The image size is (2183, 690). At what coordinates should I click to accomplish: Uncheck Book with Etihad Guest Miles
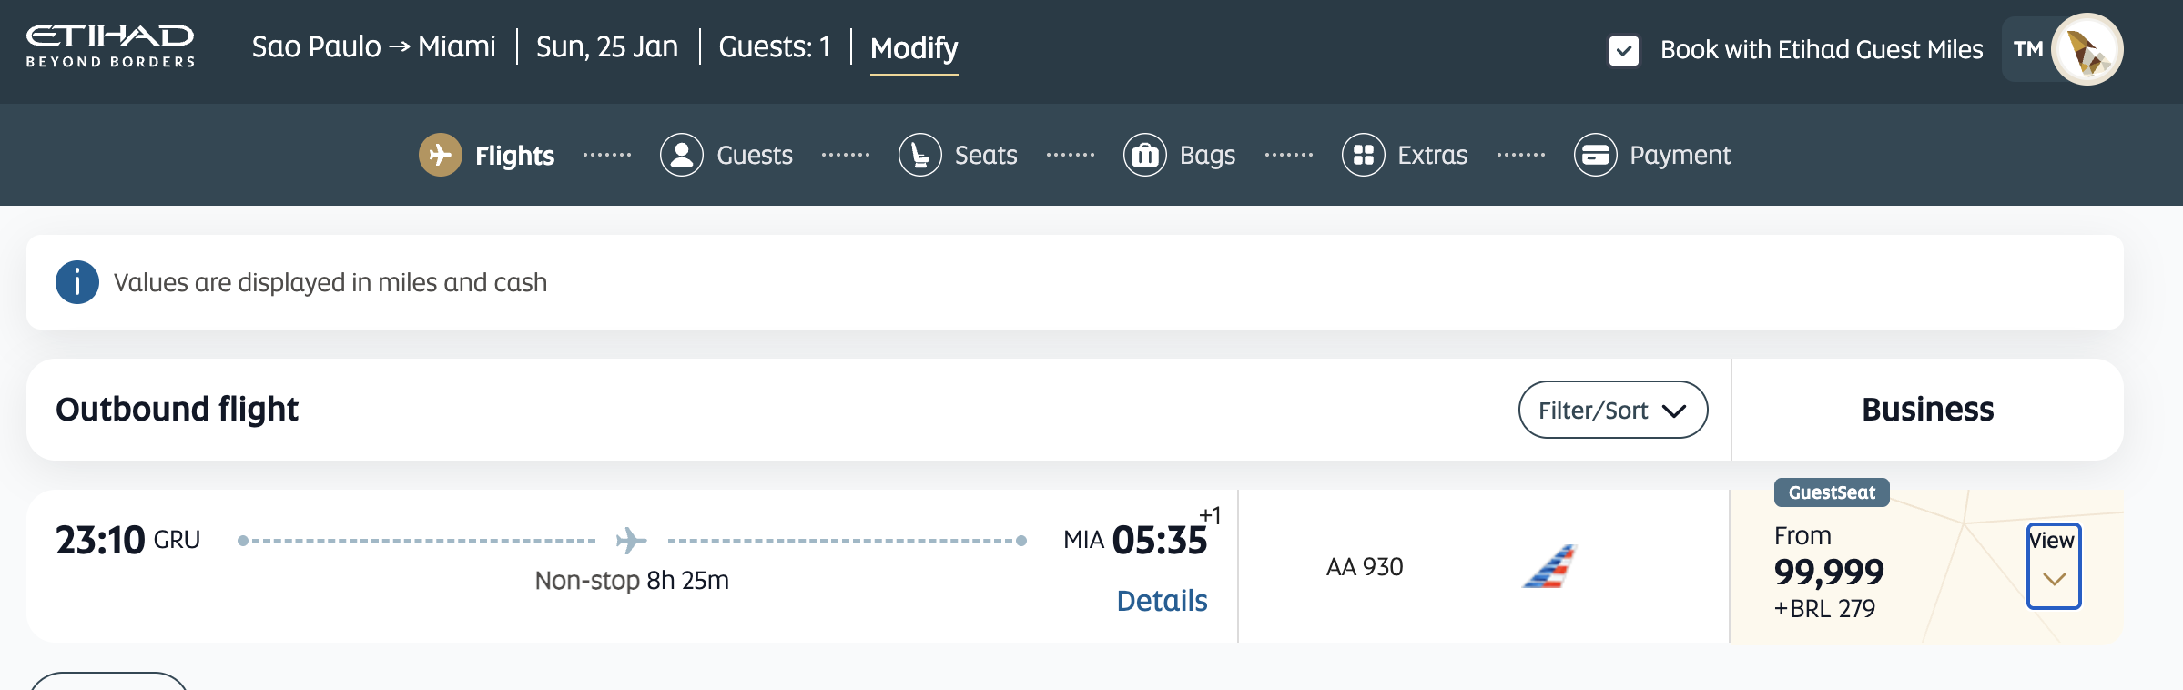click(x=1623, y=50)
